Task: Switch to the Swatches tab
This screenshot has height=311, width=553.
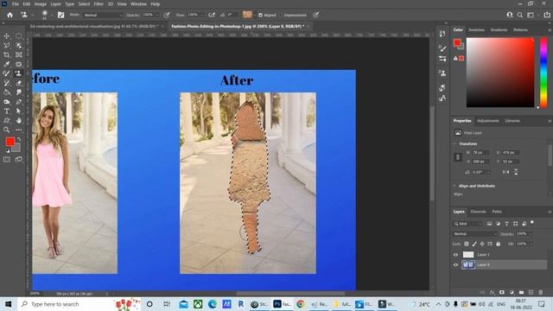Action: pyautogui.click(x=476, y=30)
